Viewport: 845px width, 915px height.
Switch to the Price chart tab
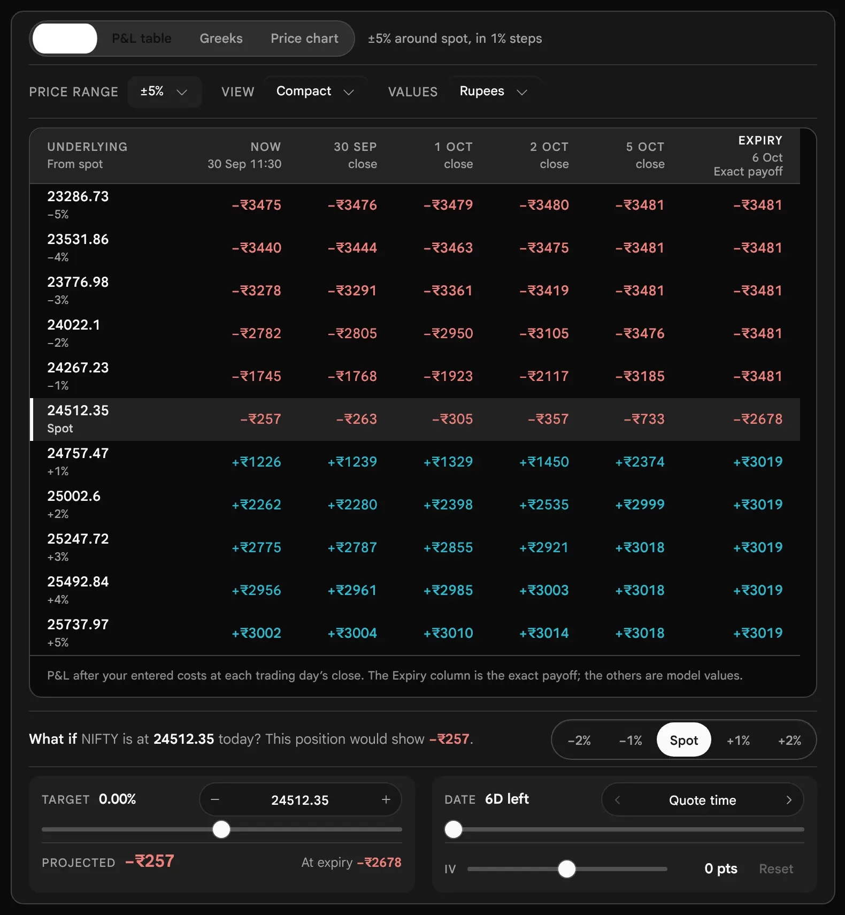(x=304, y=39)
